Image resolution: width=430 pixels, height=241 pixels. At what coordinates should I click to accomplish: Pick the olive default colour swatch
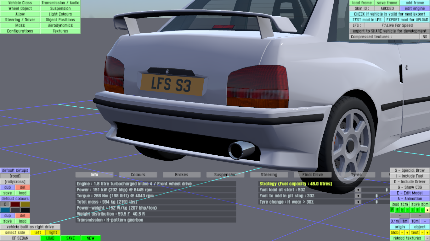click(x=25, y=204)
